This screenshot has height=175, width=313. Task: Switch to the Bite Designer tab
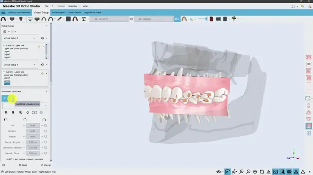pos(58,12)
